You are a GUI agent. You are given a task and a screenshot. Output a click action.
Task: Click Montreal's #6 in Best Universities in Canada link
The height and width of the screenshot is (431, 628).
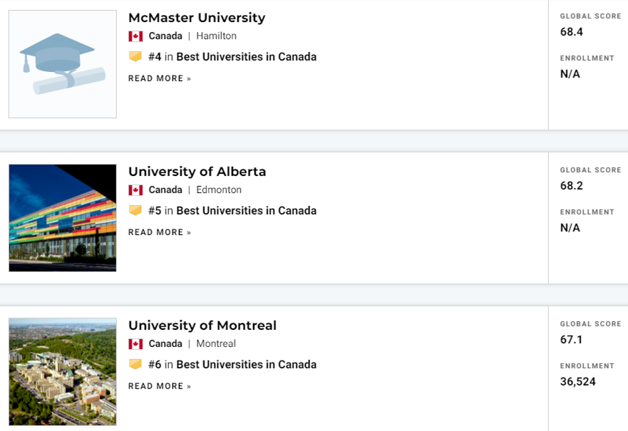232,365
